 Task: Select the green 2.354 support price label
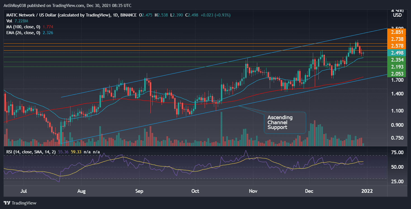pos(397,60)
